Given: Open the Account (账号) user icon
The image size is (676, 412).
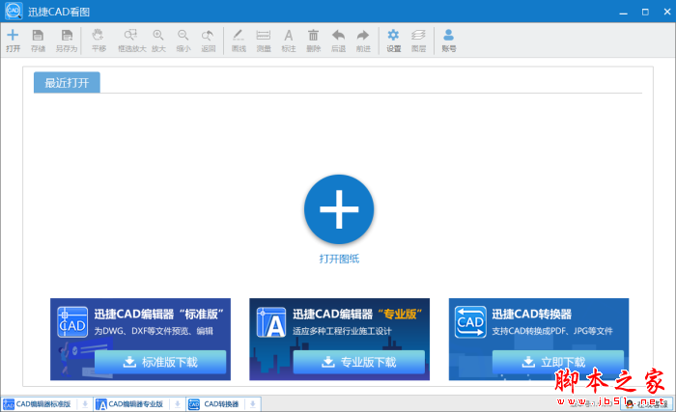Looking at the screenshot, I should 448,40.
